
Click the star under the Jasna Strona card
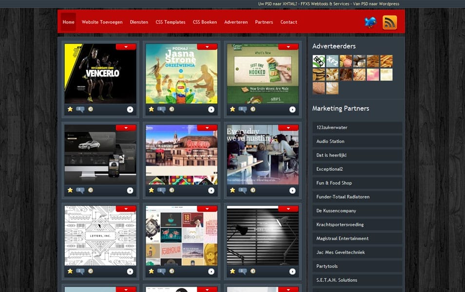pos(151,109)
